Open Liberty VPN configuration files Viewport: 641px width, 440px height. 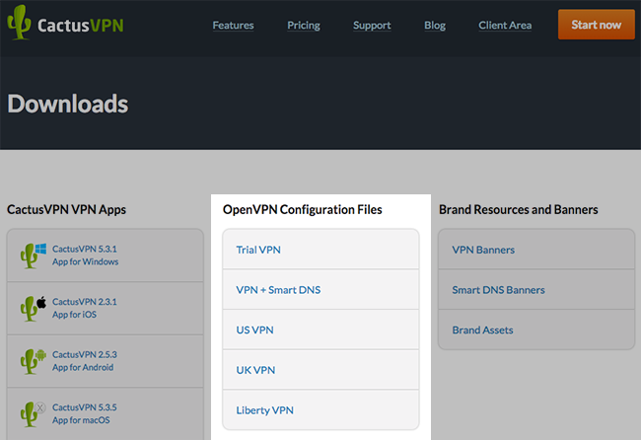pos(320,409)
